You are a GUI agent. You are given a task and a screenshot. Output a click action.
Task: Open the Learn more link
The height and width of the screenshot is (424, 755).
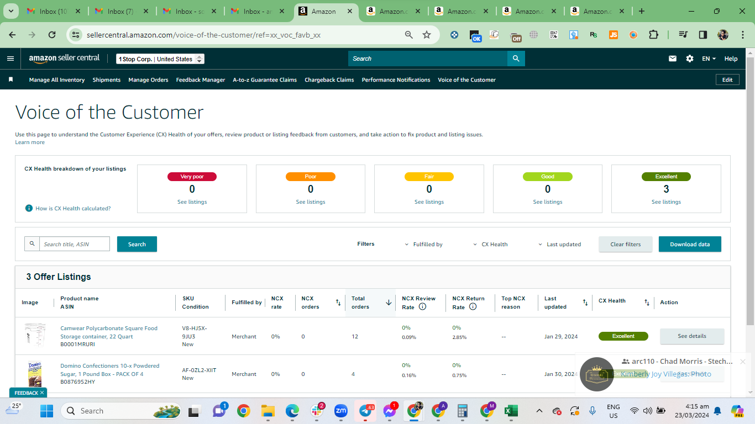click(x=30, y=142)
